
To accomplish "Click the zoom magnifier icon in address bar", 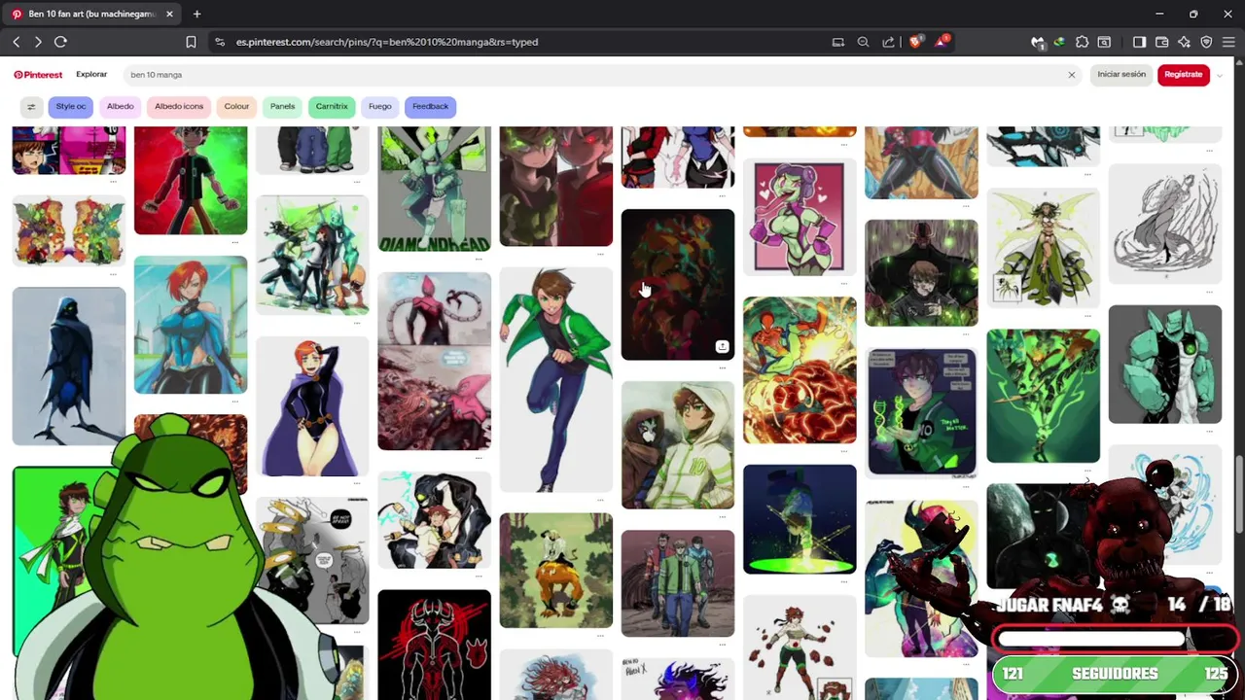I will pyautogui.click(x=863, y=42).
